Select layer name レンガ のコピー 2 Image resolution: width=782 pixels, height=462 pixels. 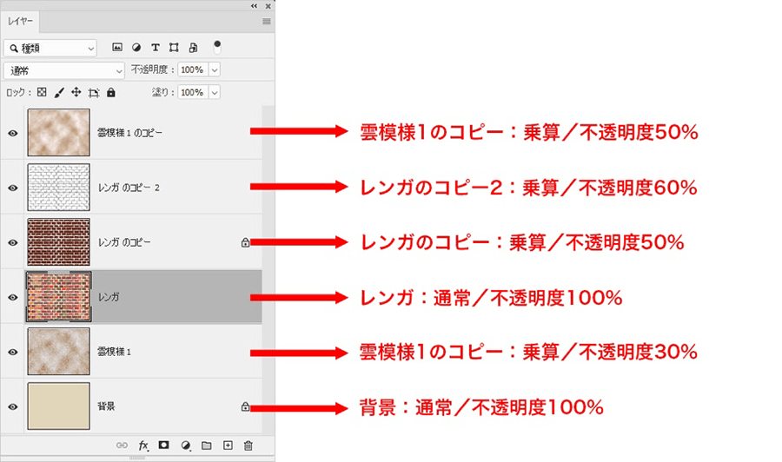(x=129, y=188)
